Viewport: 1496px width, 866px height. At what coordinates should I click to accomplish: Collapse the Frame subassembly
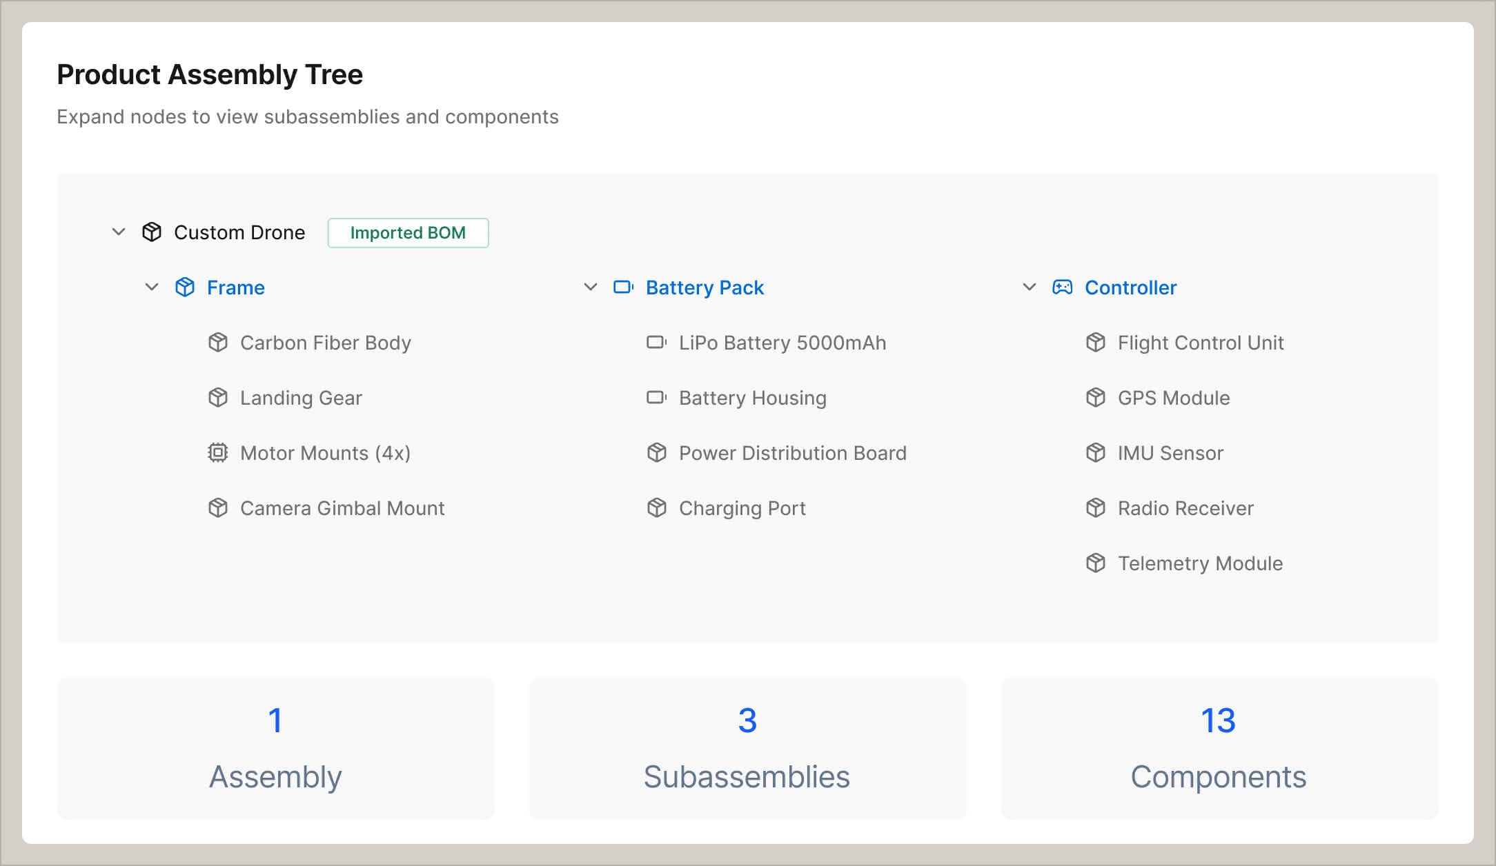point(152,288)
